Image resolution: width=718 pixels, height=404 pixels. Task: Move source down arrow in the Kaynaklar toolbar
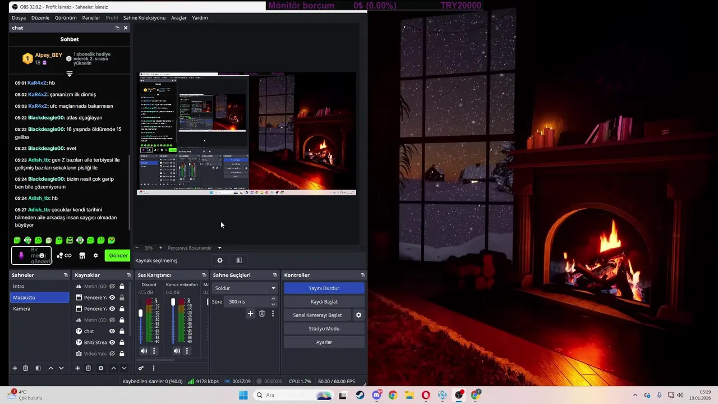124,368
